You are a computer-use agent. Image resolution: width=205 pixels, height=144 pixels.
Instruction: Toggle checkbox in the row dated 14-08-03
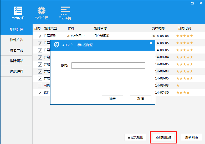(x=40, y=86)
